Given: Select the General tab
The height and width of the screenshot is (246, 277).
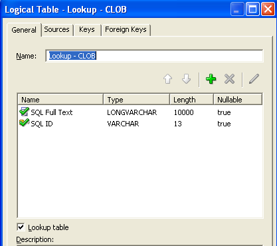Looking at the screenshot, I should (x=24, y=30).
